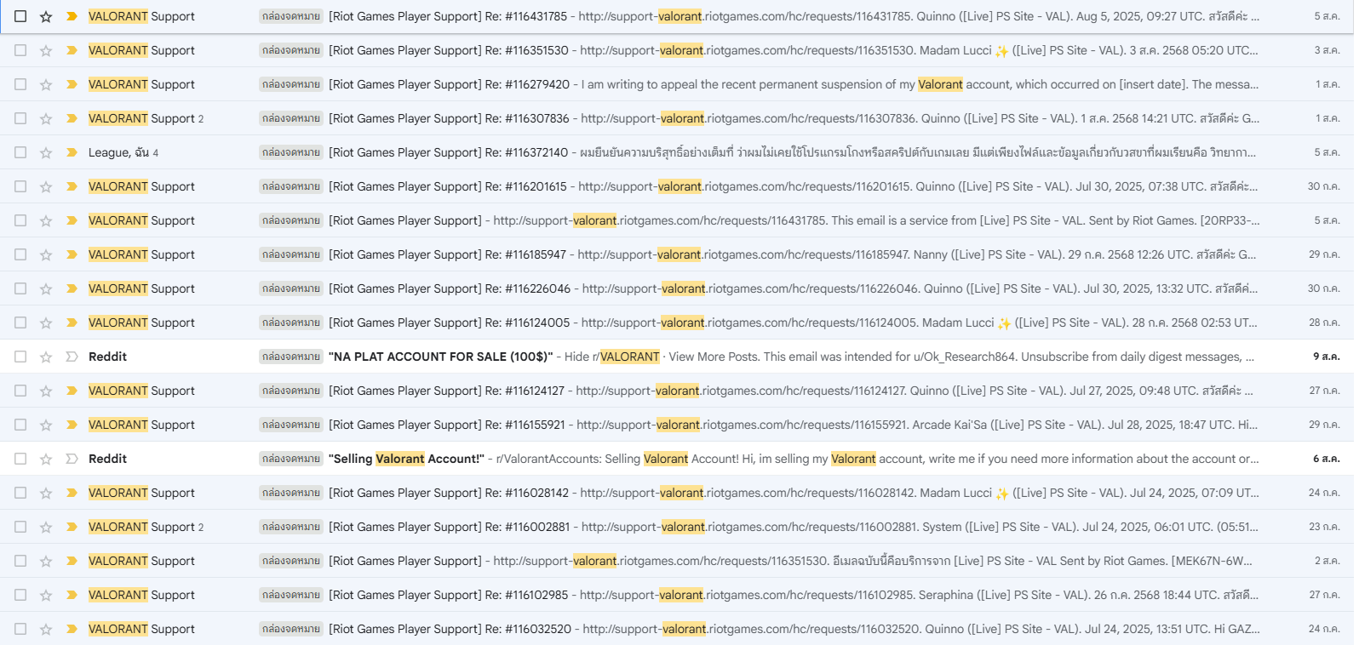Image resolution: width=1359 pixels, height=645 pixels.
Task: Click the date "28 ก.ค." on ticket #116124005
Action: [1324, 322]
